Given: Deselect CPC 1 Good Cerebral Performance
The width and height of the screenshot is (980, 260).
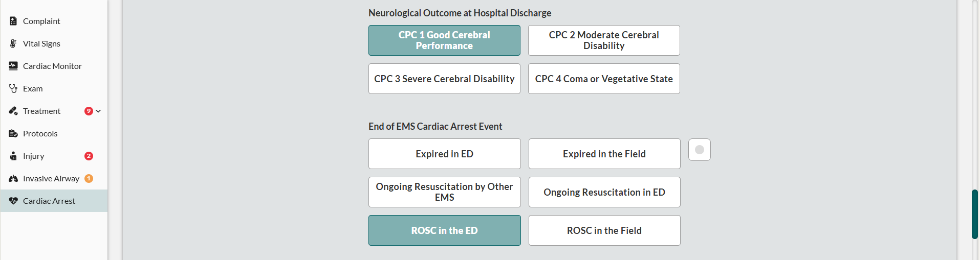Looking at the screenshot, I should (x=444, y=40).
